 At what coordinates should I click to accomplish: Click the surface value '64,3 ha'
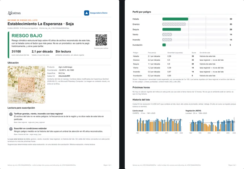tap(62, 73)
